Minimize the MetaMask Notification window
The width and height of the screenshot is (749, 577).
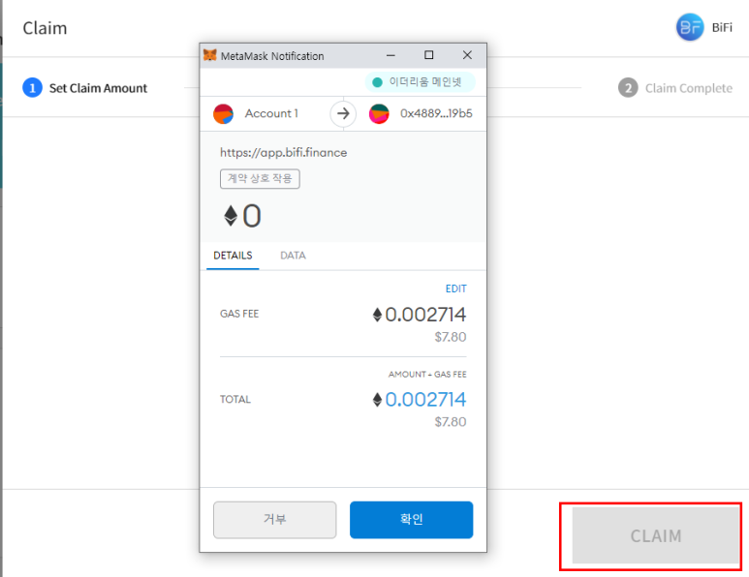pyautogui.click(x=390, y=55)
